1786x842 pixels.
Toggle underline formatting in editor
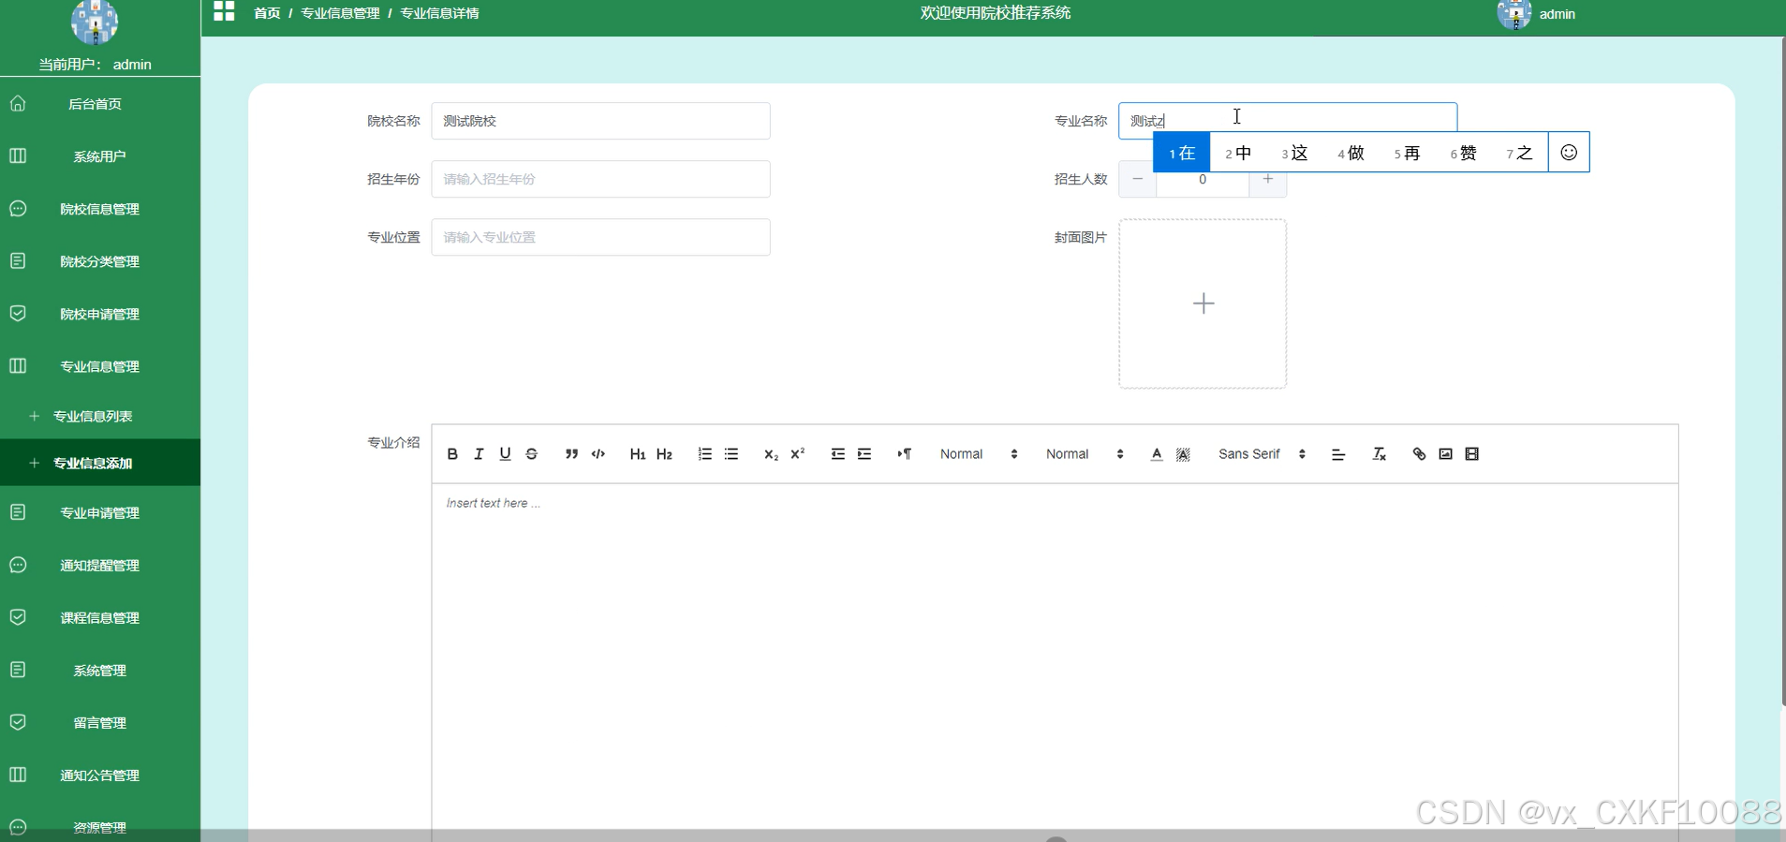(505, 454)
